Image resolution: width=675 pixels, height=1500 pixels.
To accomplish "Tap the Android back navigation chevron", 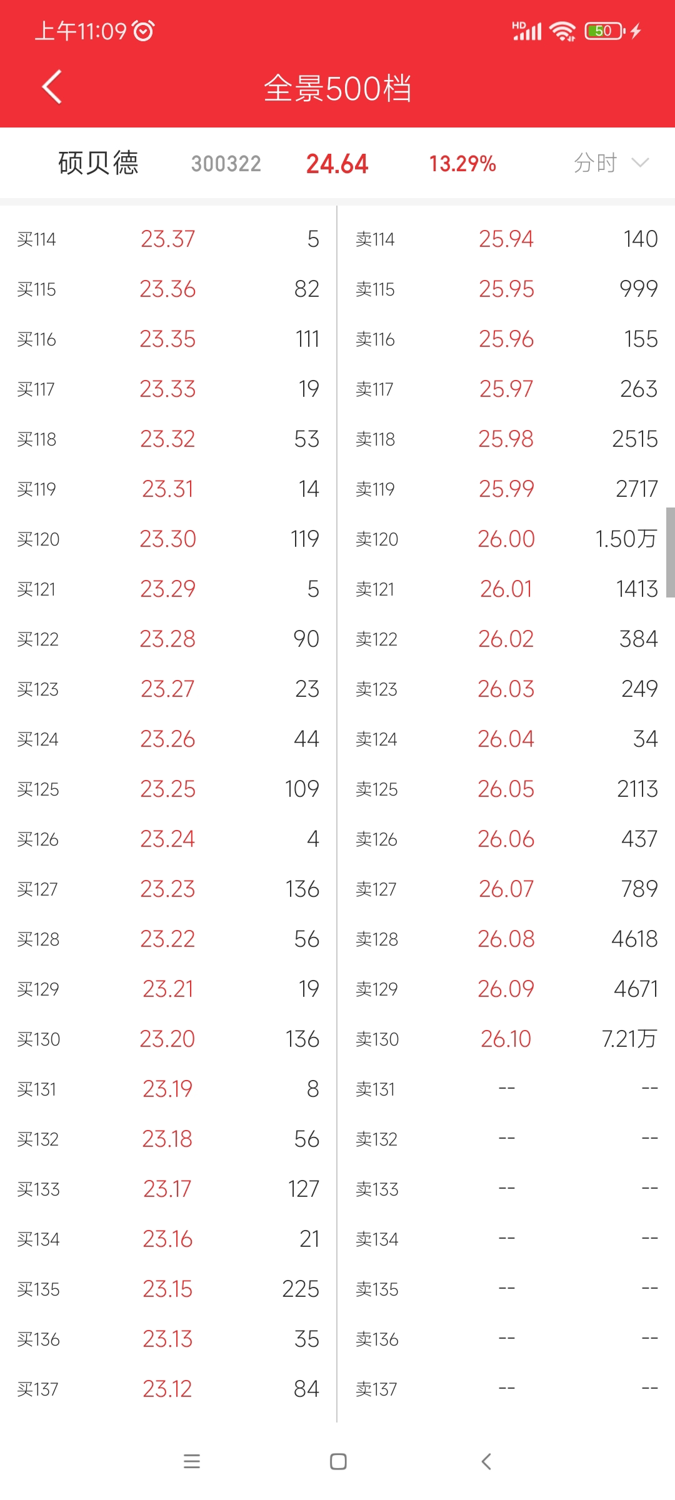I will 486,1461.
